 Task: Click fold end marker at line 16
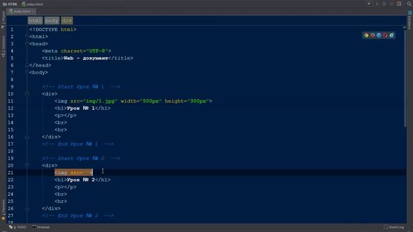pos(27,137)
